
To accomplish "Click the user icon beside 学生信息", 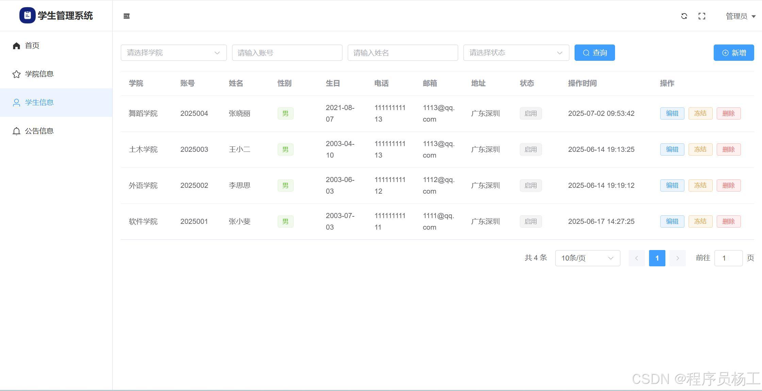I will pyautogui.click(x=16, y=103).
